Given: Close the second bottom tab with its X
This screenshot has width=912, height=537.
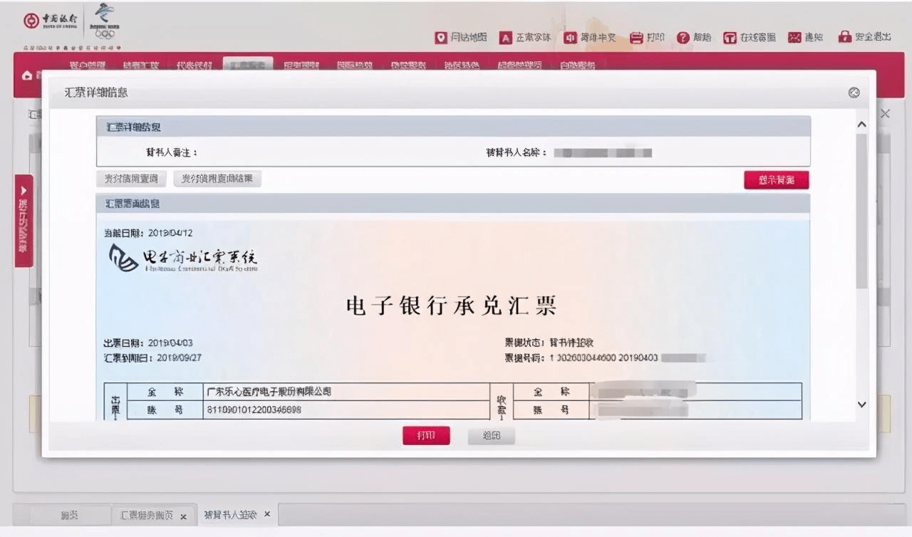Looking at the screenshot, I should point(184,516).
